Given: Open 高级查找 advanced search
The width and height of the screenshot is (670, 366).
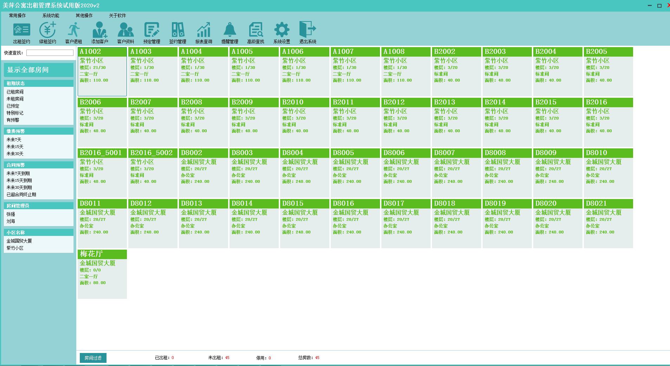Looking at the screenshot, I should point(256,33).
